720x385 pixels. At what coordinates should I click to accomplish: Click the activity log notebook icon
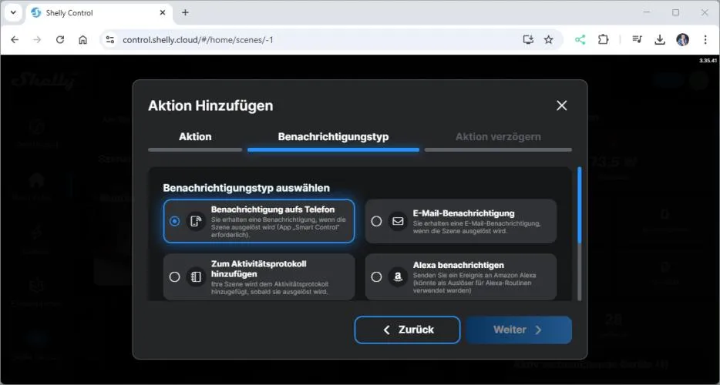197,276
